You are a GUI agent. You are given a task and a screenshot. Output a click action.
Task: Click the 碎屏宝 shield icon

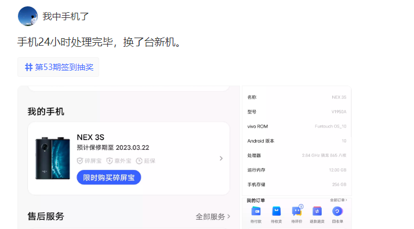80,161
